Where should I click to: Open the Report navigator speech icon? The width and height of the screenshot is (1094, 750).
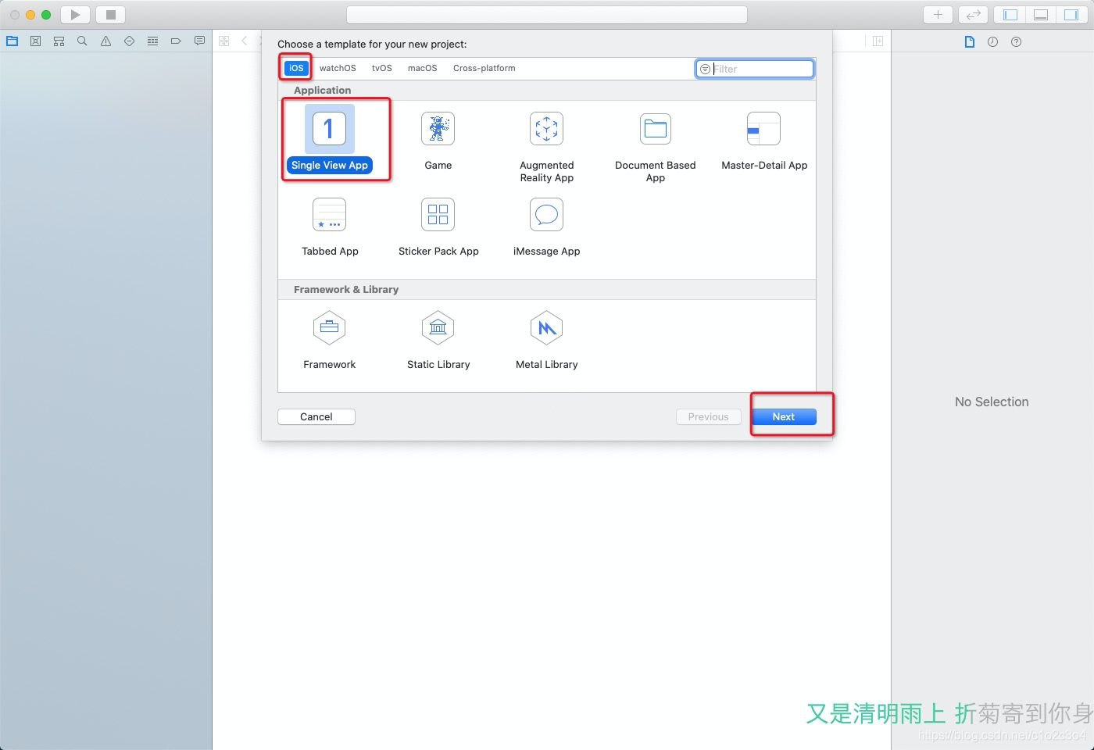[x=199, y=41]
